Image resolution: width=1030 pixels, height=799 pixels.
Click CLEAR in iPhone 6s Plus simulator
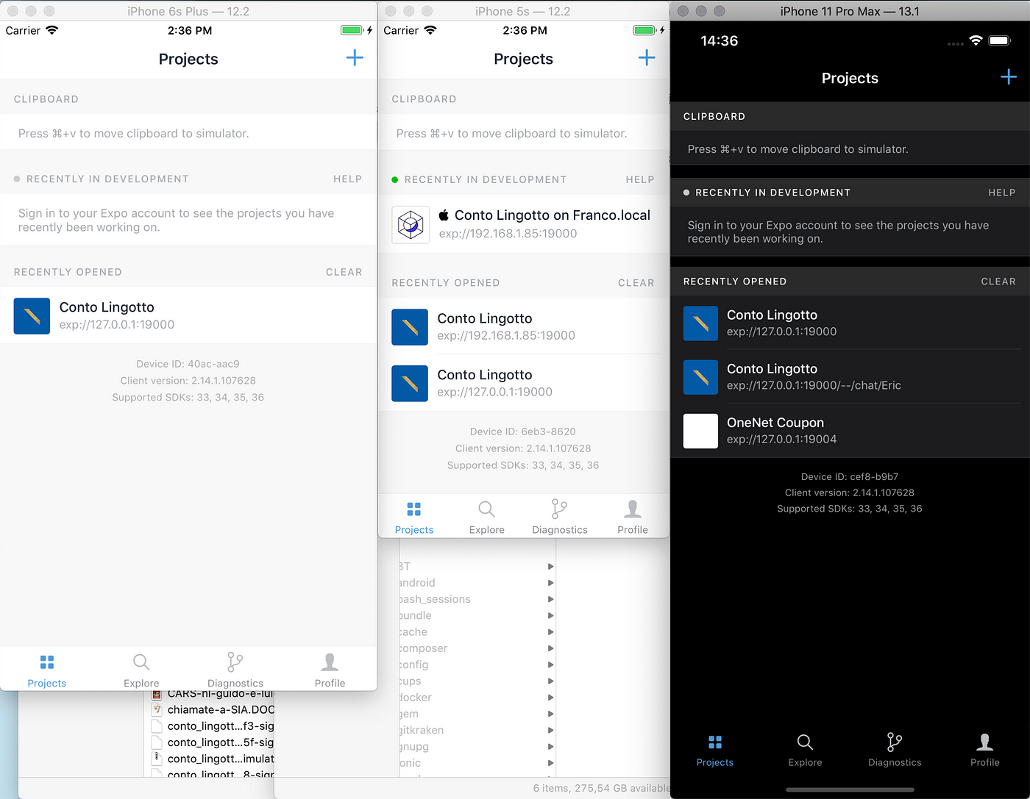point(344,272)
